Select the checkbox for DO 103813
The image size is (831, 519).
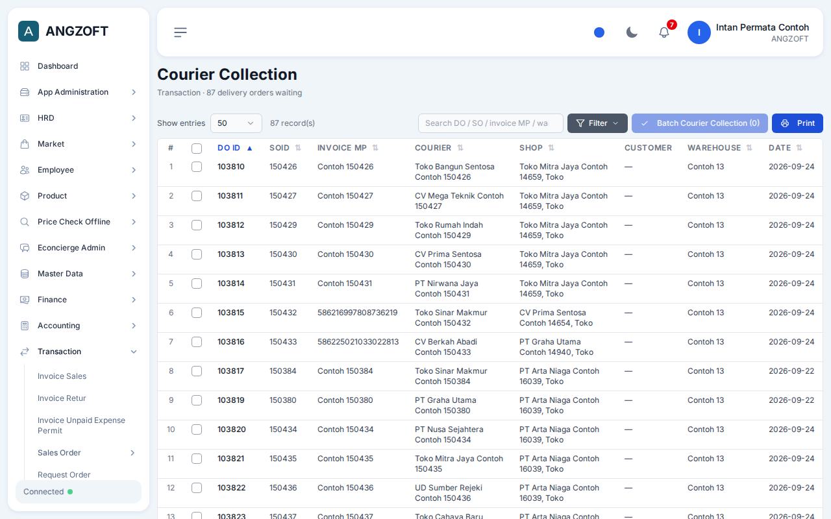[197, 254]
